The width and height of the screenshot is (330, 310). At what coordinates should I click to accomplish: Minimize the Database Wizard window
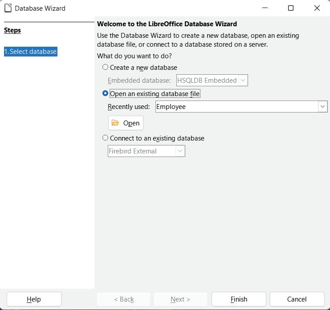pyautogui.click(x=265, y=8)
